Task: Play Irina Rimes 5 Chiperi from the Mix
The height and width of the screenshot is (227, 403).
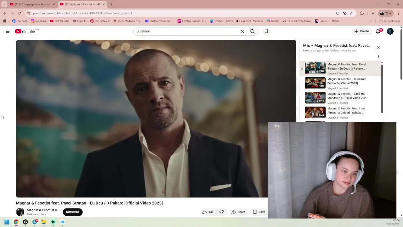Action: pos(341,113)
